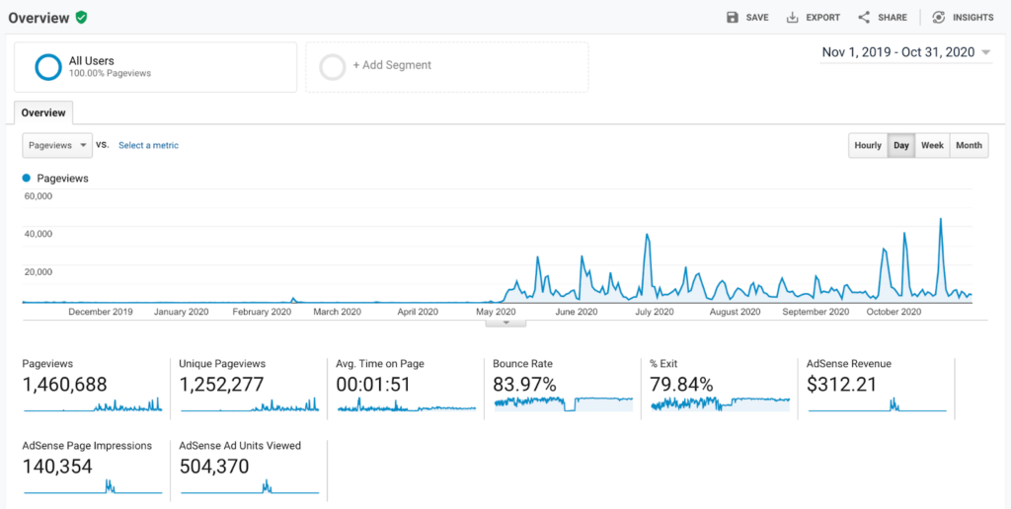Image resolution: width=1011 pixels, height=509 pixels.
Task: Click the Save floppy disk icon
Action: click(x=733, y=18)
